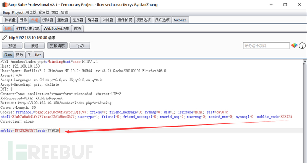This screenshot has height=163, width=307.
Task: Open the 选项 sub-tab under proxy
Action: pyautogui.click(x=77, y=28)
